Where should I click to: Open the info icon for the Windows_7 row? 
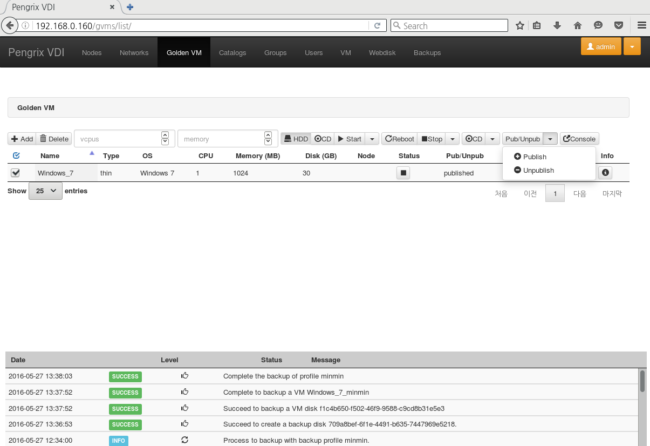605,173
